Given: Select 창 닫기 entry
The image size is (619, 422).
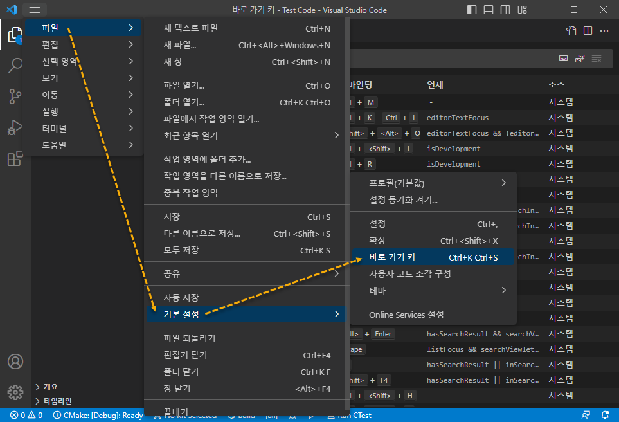Looking at the screenshot, I should (246, 389).
